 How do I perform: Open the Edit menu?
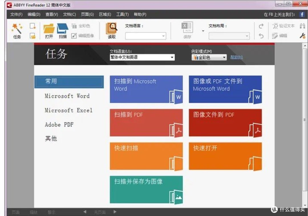click(x=34, y=14)
